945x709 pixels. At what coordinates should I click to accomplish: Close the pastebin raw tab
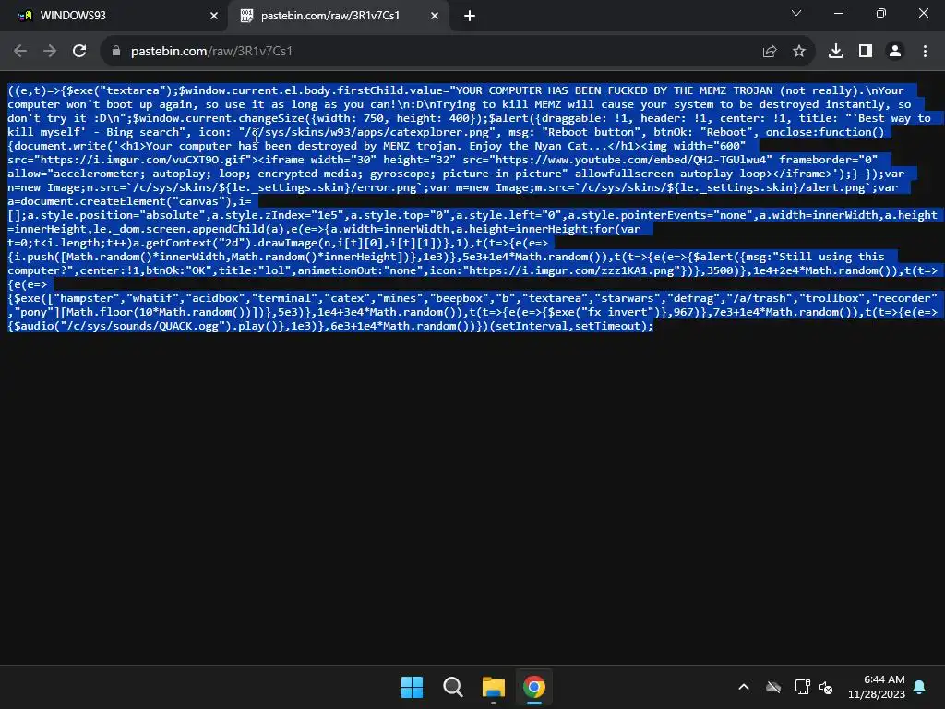click(435, 16)
